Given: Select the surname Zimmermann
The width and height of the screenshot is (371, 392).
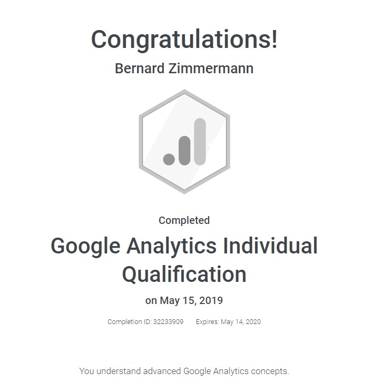Looking at the screenshot, I should click(x=211, y=68).
